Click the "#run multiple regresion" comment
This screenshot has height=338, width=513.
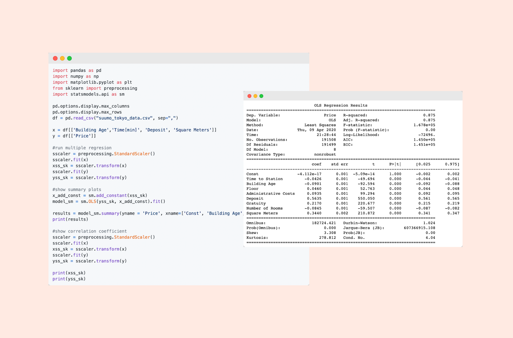[x=82, y=148]
